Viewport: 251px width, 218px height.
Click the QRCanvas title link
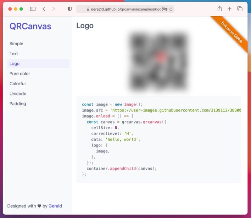pos(30,26)
